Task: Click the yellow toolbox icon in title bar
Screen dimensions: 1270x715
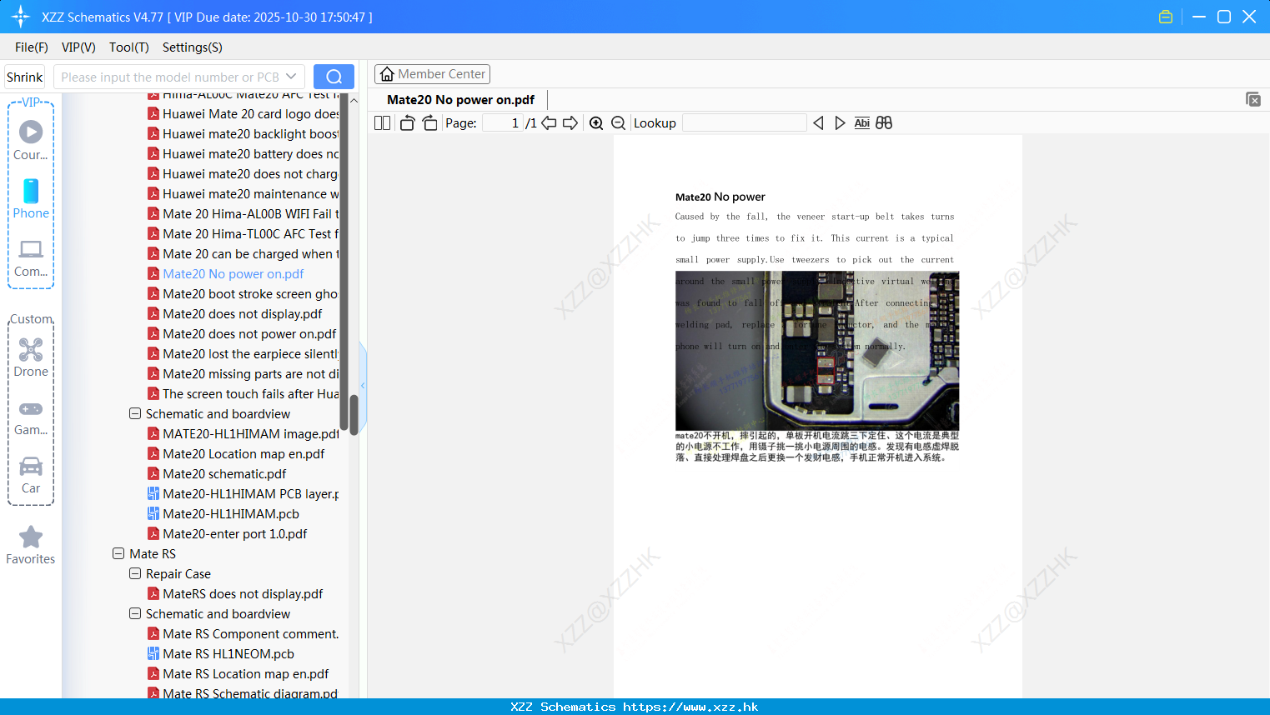Action: click(1166, 17)
